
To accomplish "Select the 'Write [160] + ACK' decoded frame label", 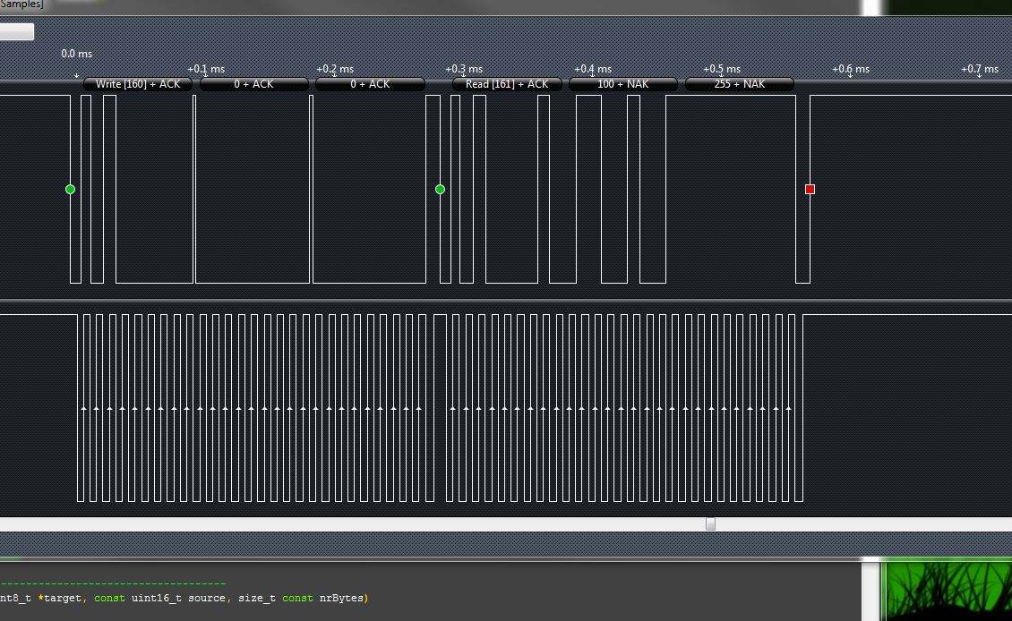I will [138, 84].
